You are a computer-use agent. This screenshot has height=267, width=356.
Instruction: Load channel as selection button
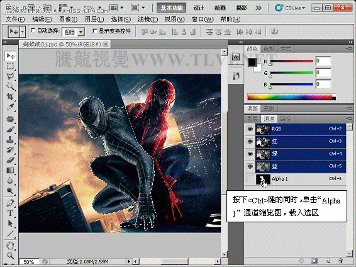(301, 261)
